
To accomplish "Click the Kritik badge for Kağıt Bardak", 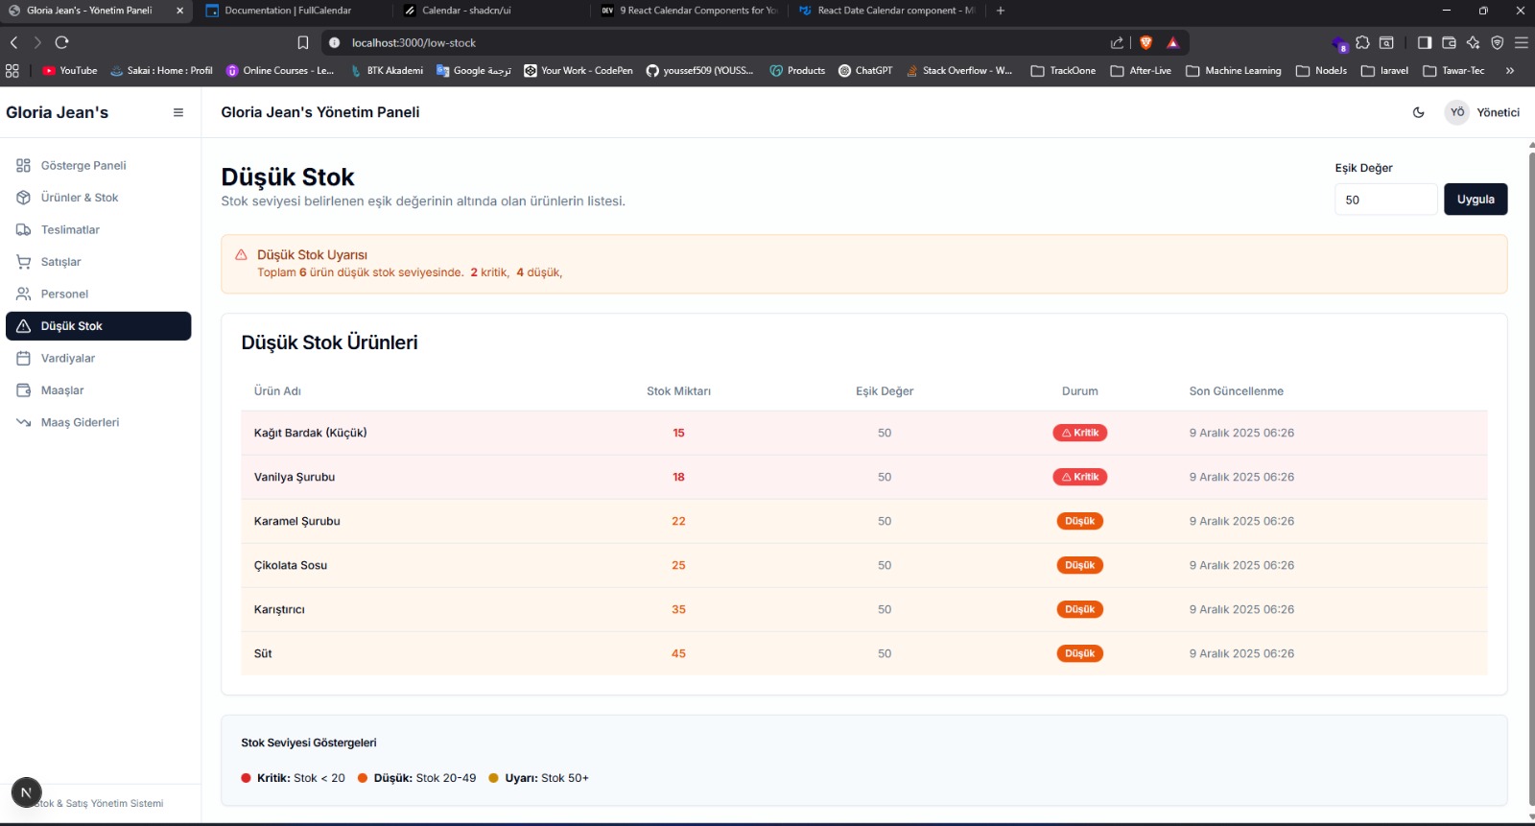I will (1080, 433).
